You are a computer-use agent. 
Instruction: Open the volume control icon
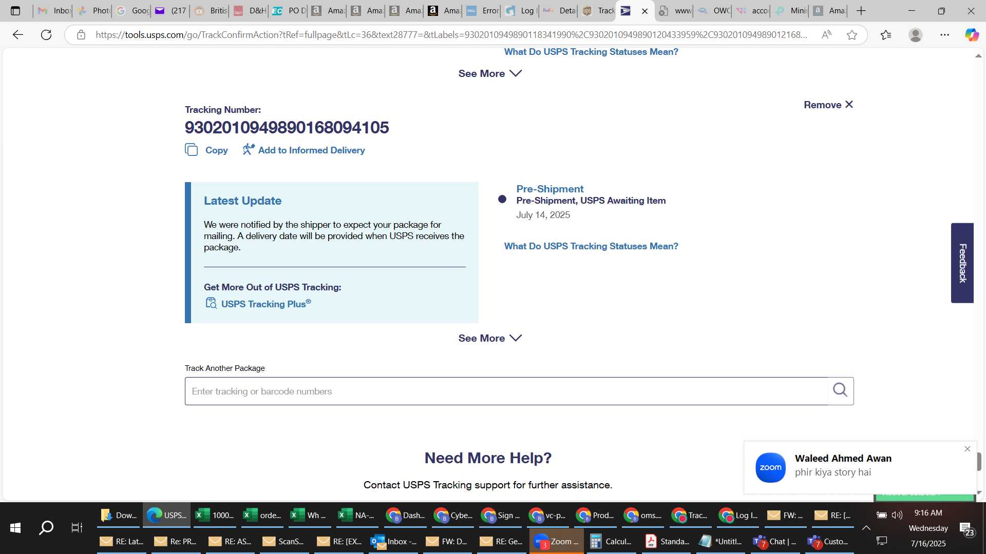click(897, 515)
